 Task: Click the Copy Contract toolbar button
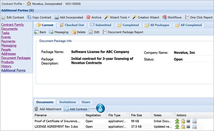click(39, 17)
